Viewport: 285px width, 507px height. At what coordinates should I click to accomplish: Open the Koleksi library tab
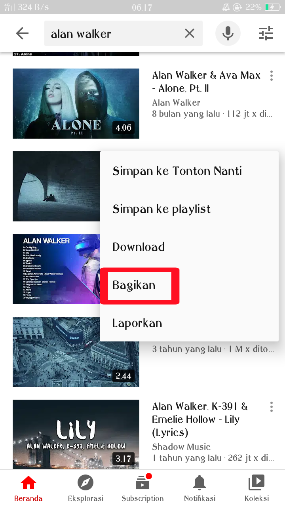(256, 489)
